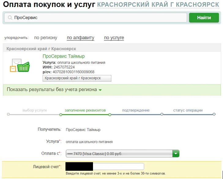Open the ПроСервис Таймыр provider link
Screen dimensions: 223x179
click(64, 56)
